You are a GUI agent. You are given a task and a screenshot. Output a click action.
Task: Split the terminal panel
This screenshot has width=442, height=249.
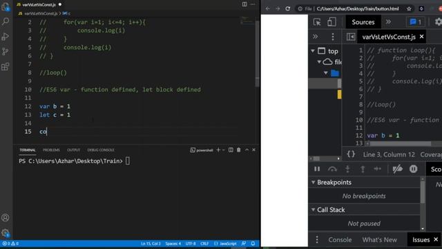[x=231, y=150]
